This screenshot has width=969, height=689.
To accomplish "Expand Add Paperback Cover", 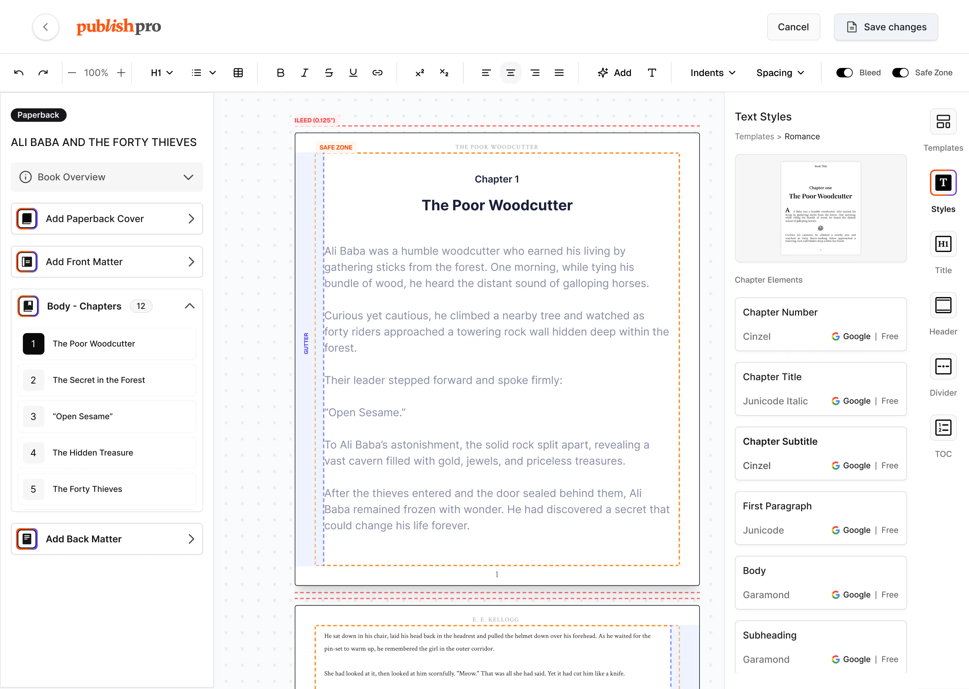I will tap(107, 218).
